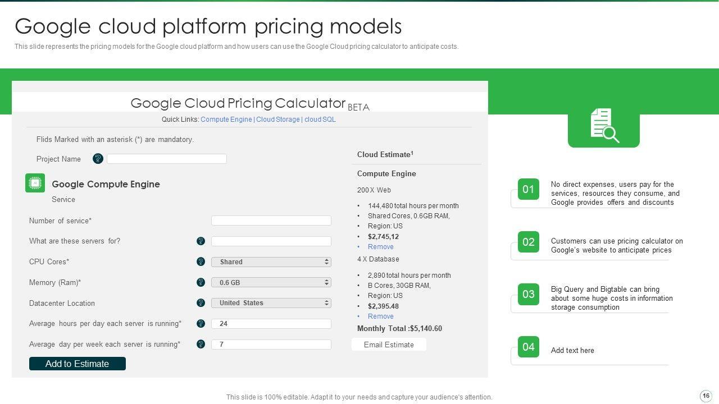Click the help icon for Memory (Ram)
This screenshot has width=719, height=404.
pyautogui.click(x=201, y=282)
